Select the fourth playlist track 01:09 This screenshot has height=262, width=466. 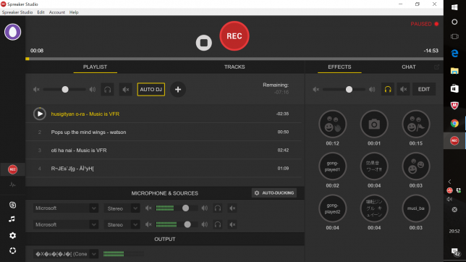pyautogui.click(x=164, y=169)
